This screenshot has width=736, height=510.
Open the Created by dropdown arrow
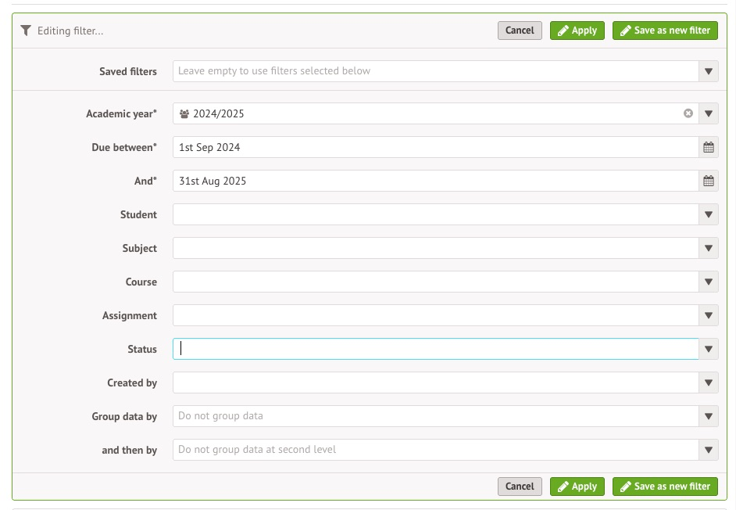coord(708,382)
